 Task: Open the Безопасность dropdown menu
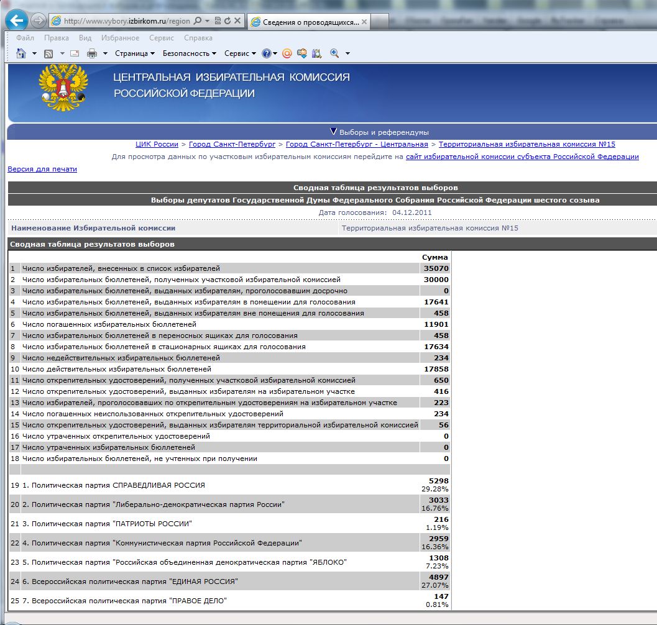tap(189, 53)
